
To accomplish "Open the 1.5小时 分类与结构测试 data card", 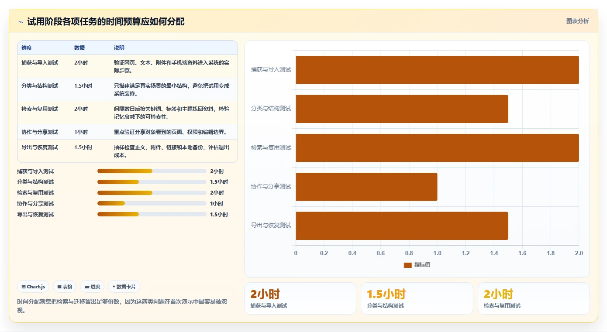I will (417, 298).
